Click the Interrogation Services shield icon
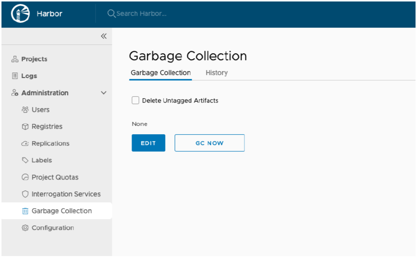Viewport: 418px width, 260px height. point(25,194)
